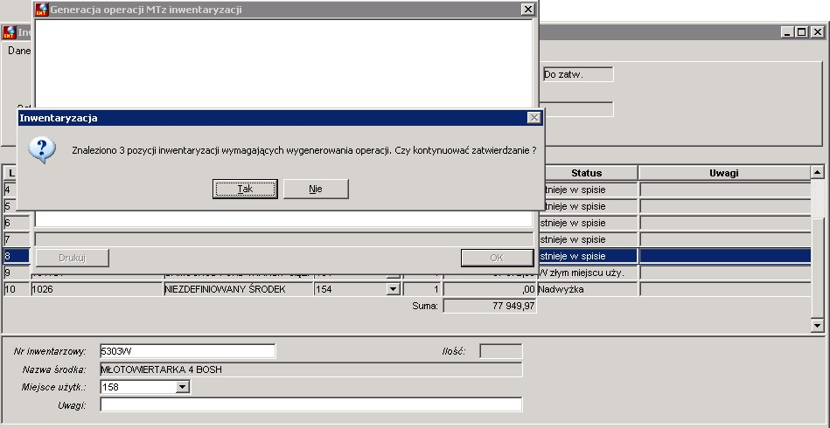Decline with the Nie button

click(x=316, y=189)
